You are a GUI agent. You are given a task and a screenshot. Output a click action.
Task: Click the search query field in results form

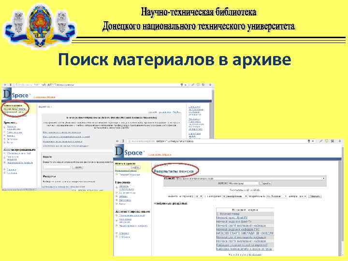(244, 183)
